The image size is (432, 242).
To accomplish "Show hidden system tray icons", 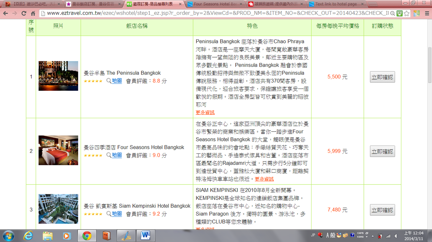I will pyautogui.click(x=373, y=236).
